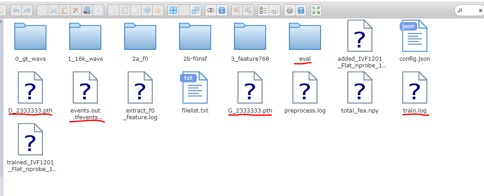This screenshot has width=484, height=196.
Task: Select the D_2333333.pth file
Action: 30,92
